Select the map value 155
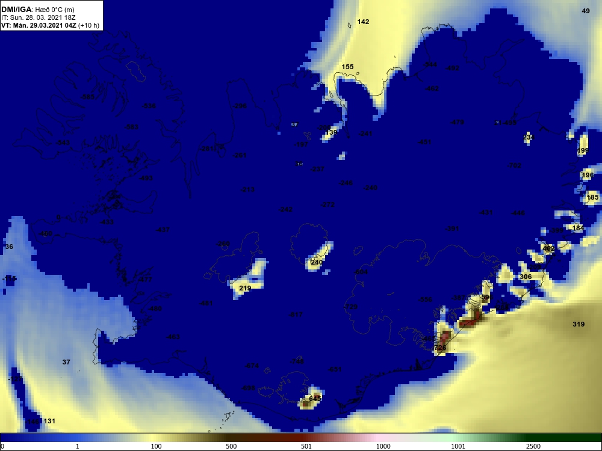The height and width of the screenshot is (451, 602). (x=347, y=67)
